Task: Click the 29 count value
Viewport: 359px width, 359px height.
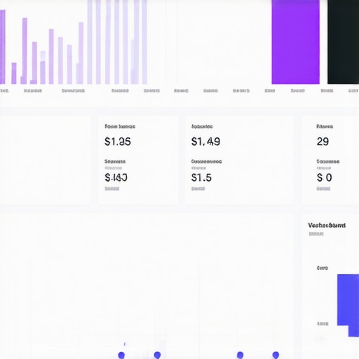Action: tap(323, 142)
